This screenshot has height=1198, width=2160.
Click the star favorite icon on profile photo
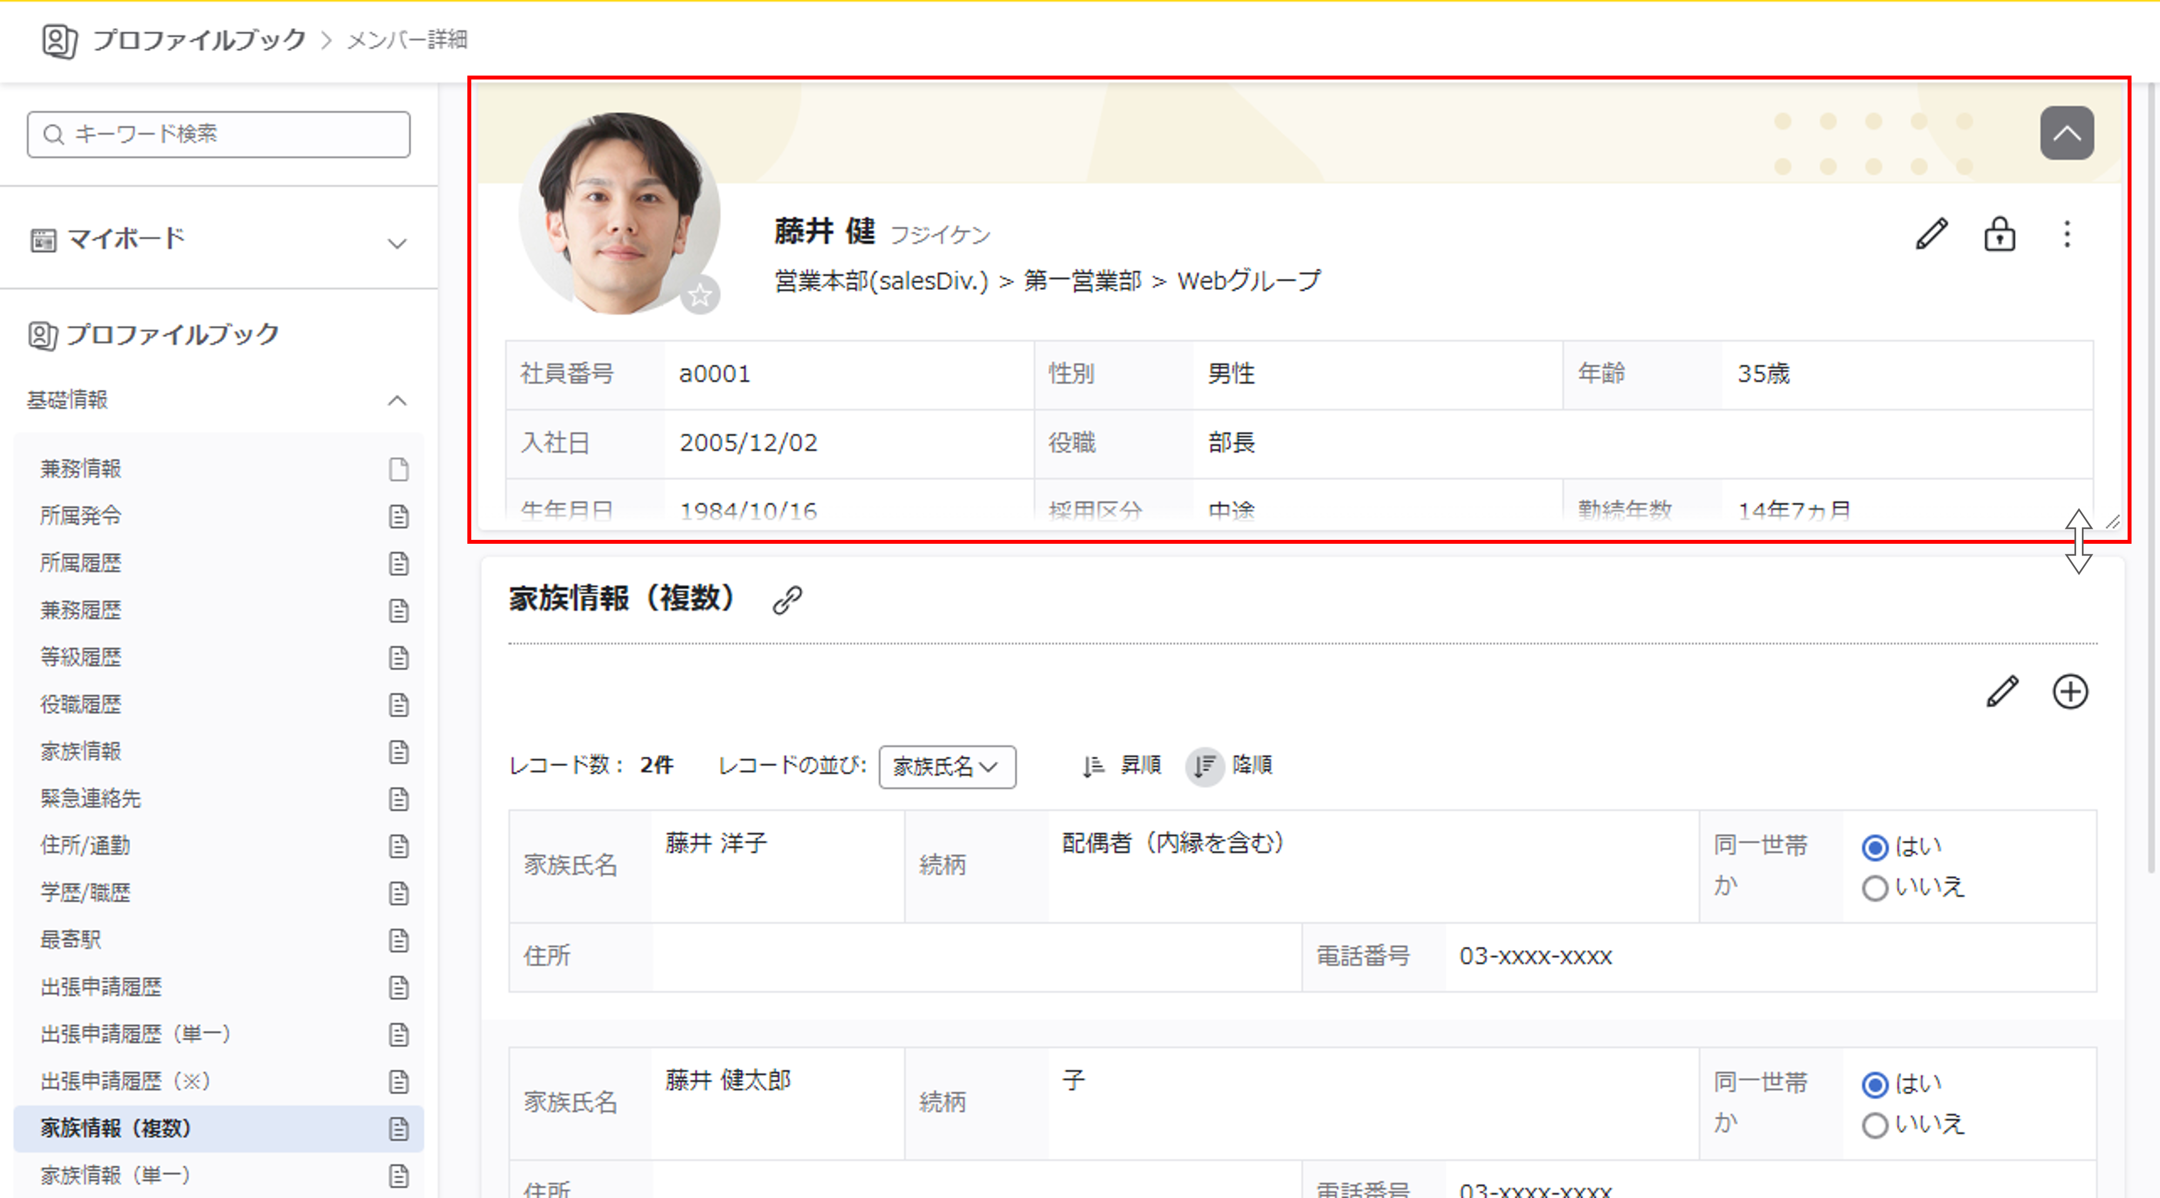(700, 295)
